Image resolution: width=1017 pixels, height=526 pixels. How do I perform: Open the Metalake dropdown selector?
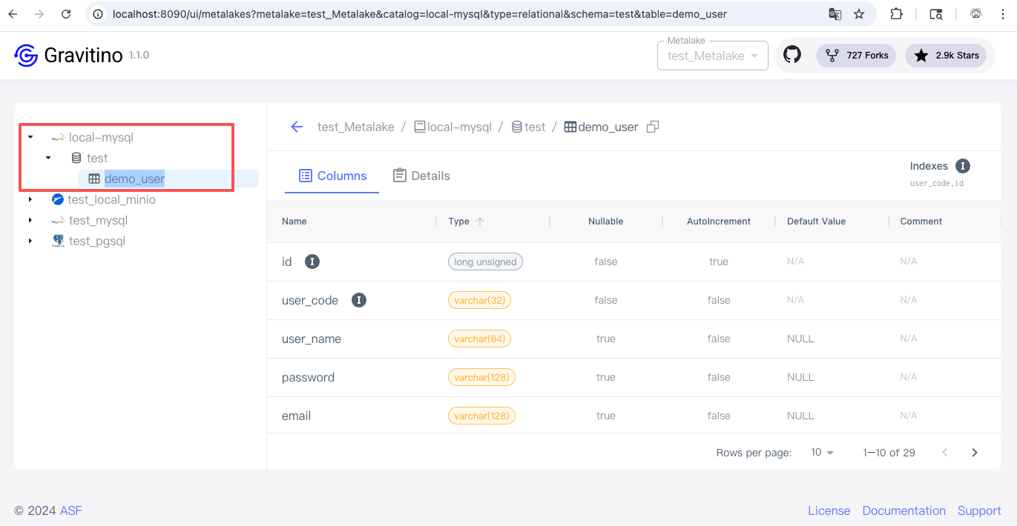coord(712,56)
